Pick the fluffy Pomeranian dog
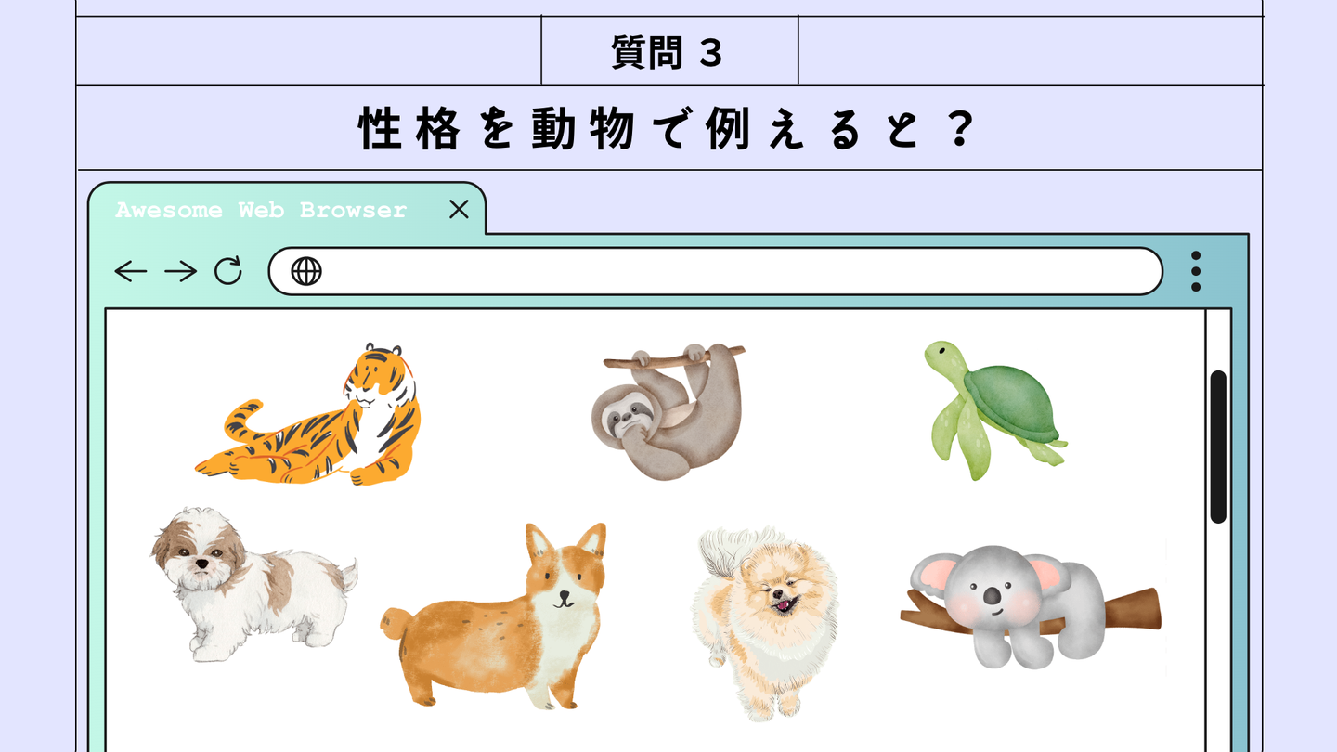The image size is (1337, 752). [x=765, y=622]
